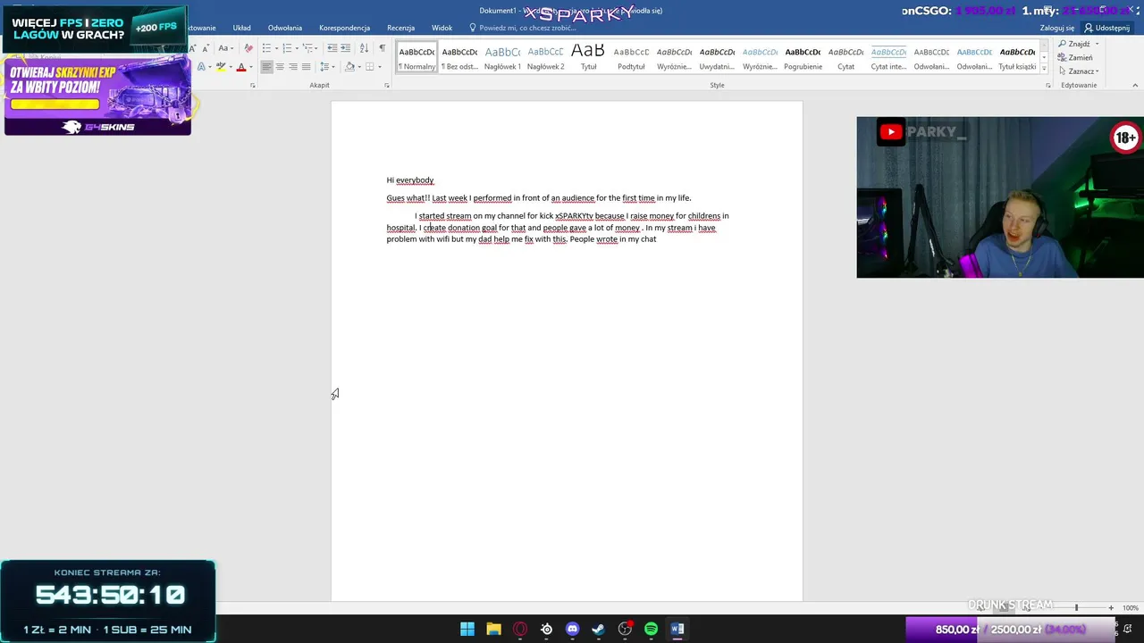Toggle align left button
The image size is (1144, 643).
click(x=266, y=67)
